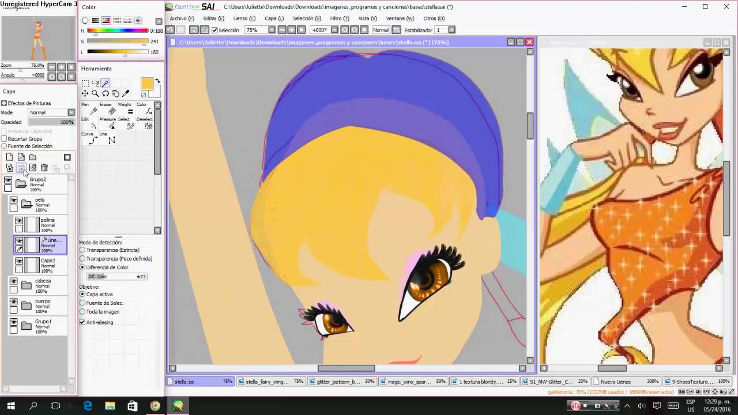Viewport: 738px width, 415px height.
Task: Switch to the Nuevo Lienzo document tab
Action: (x=626, y=382)
